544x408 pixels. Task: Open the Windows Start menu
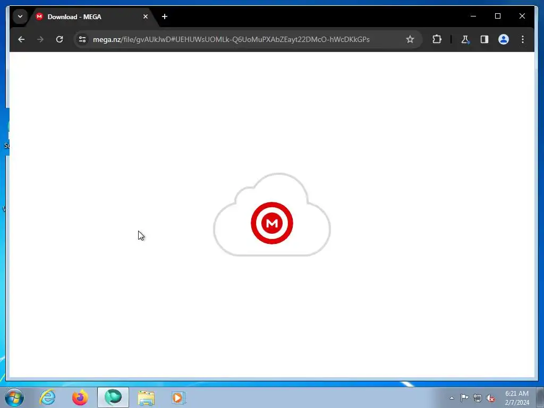[14, 397]
